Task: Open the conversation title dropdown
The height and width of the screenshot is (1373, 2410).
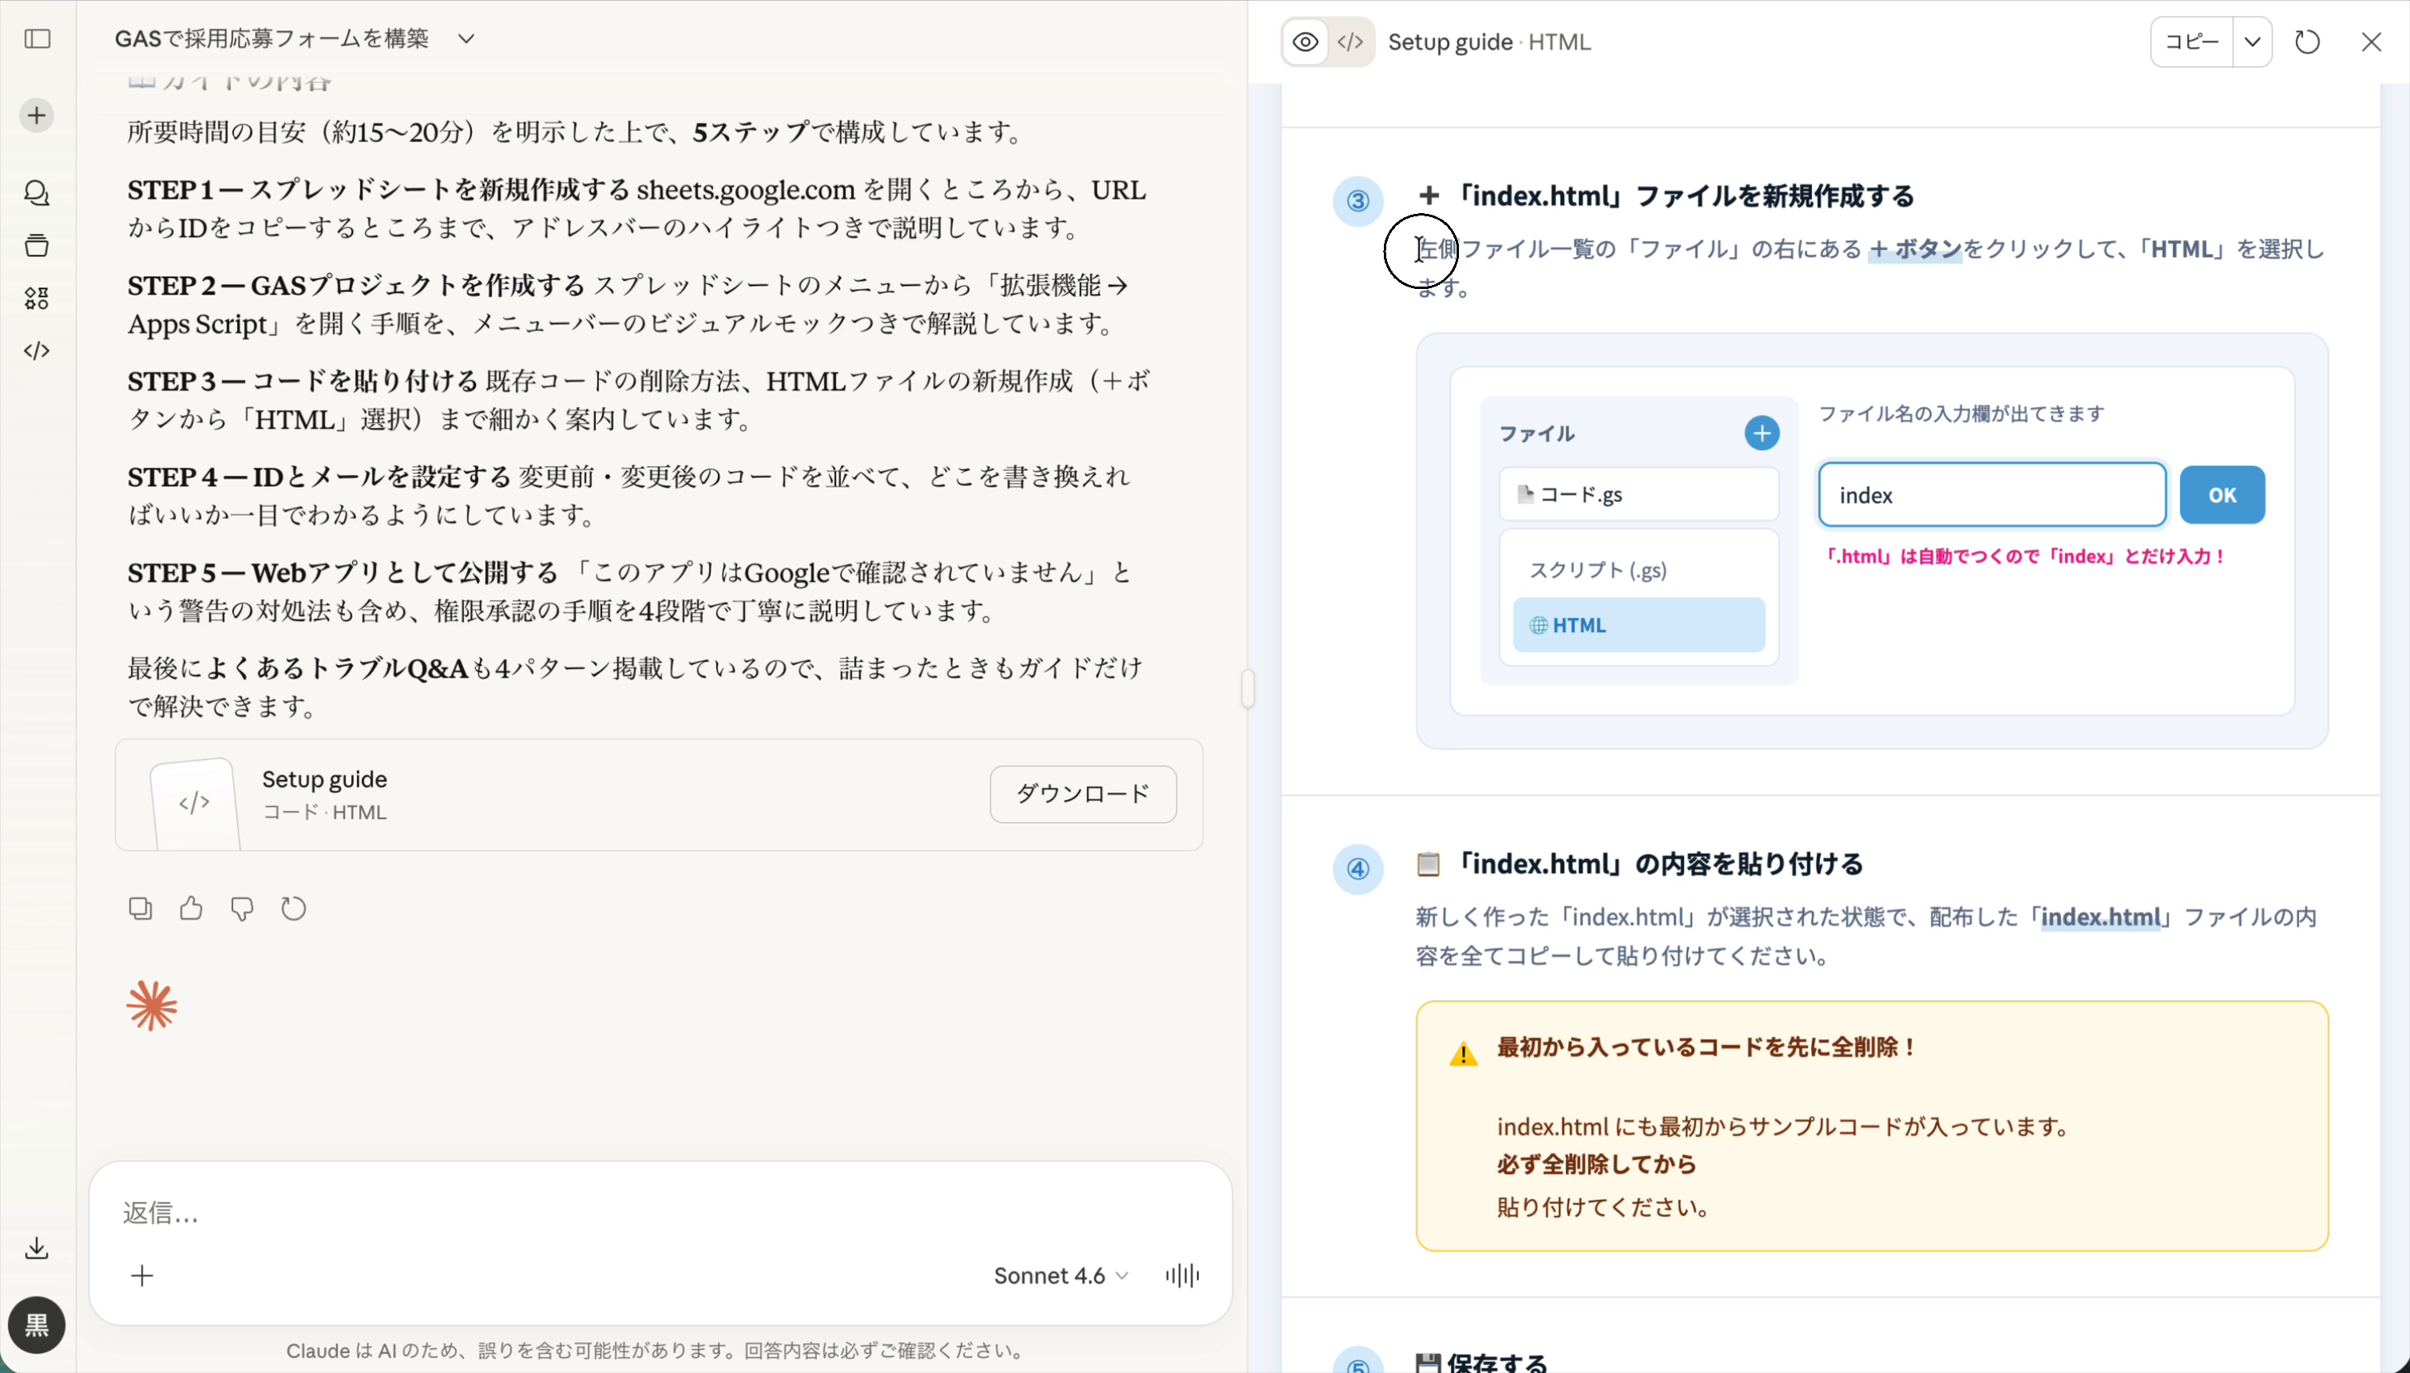Action: coord(467,38)
